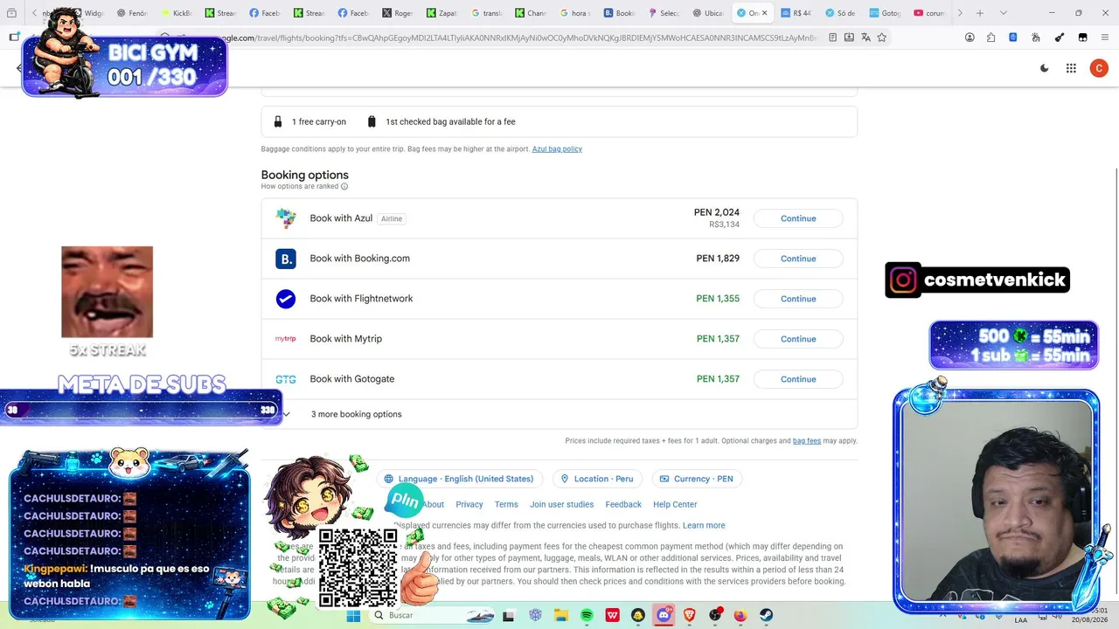Switch to the 'Só de' browser tab
The height and width of the screenshot is (629, 1119).
click(x=840, y=13)
